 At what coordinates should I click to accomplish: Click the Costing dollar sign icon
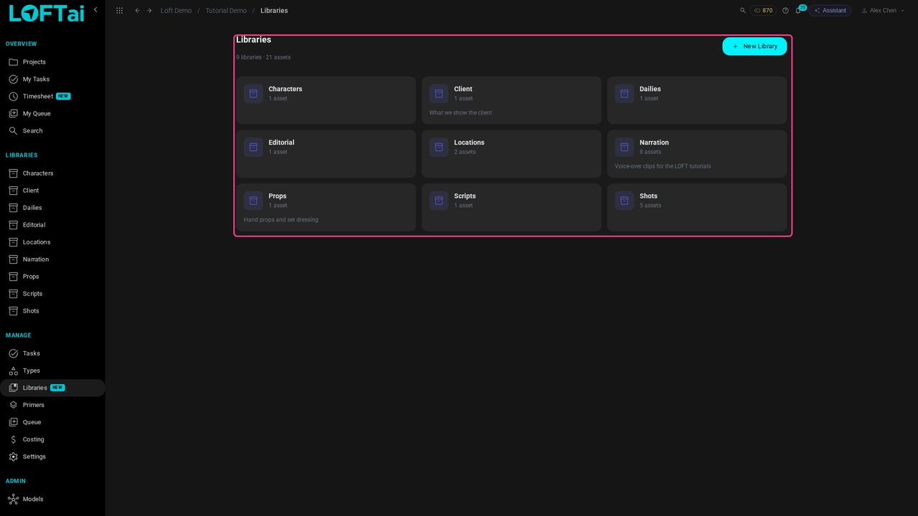click(13, 439)
